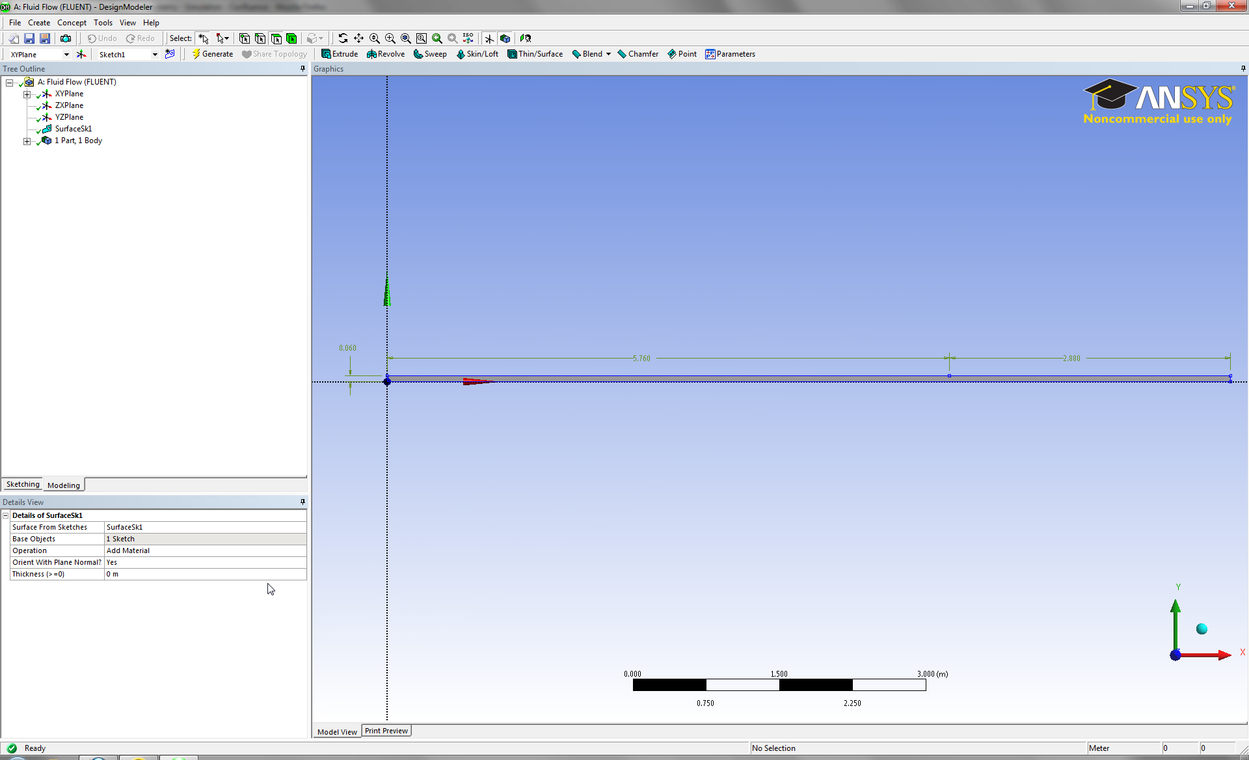This screenshot has width=1249, height=760.
Task: Pin the Tree Outline panel
Action: coord(302,68)
